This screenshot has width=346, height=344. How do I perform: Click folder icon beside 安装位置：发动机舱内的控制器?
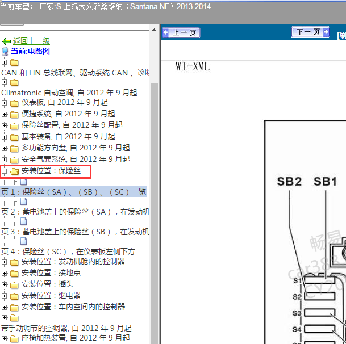coord(14,262)
